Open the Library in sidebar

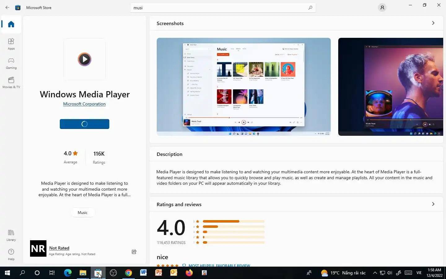(11, 235)
